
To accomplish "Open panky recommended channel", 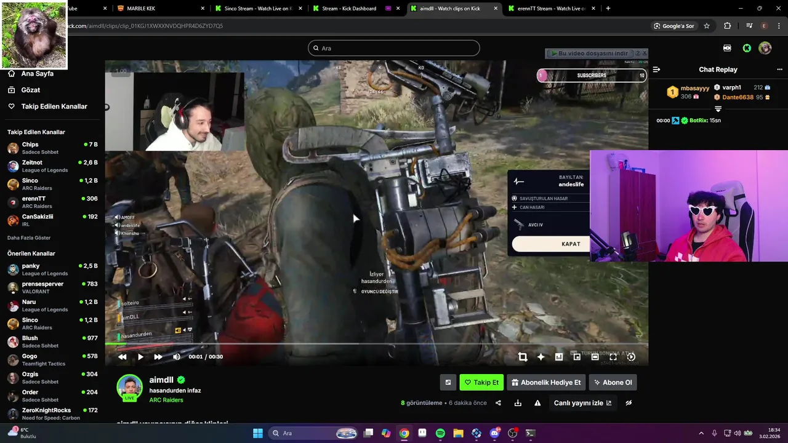I will coord(52,269).
